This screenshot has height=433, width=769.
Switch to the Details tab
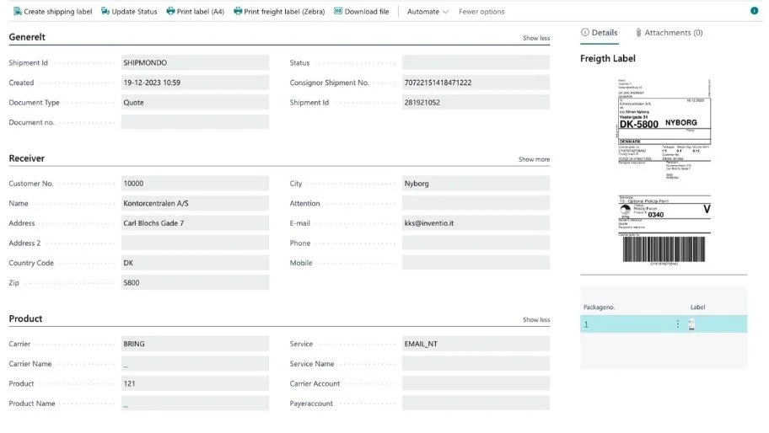(x=600, y=33)
